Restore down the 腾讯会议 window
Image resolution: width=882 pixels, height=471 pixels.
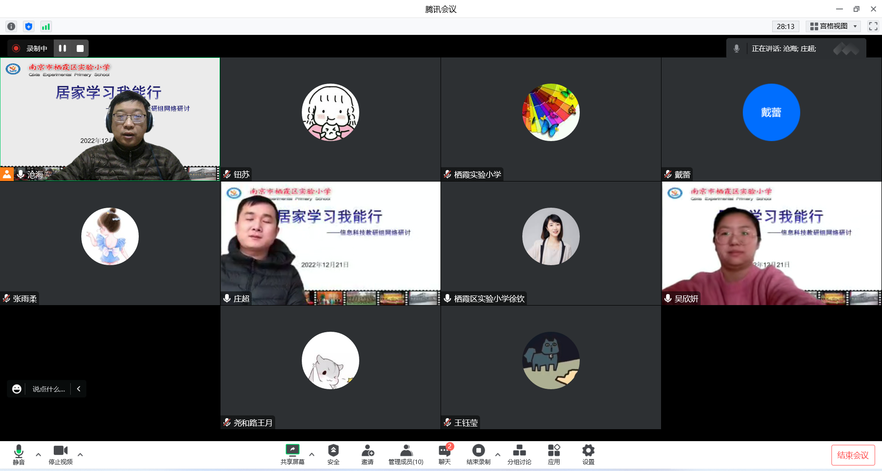coord(856,9)
